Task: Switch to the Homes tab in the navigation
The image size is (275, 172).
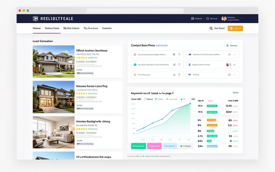Action: coord(37,28)
